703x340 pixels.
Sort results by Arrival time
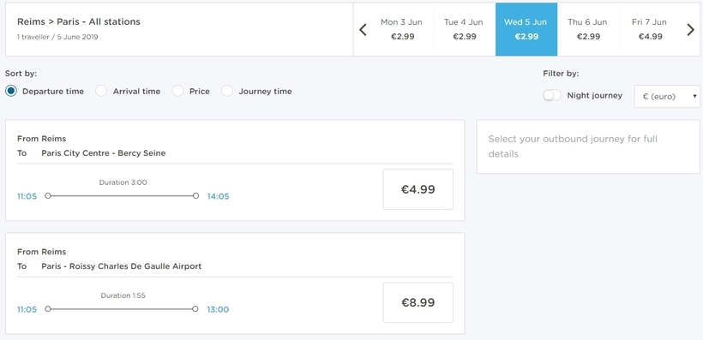click(128, 92)
